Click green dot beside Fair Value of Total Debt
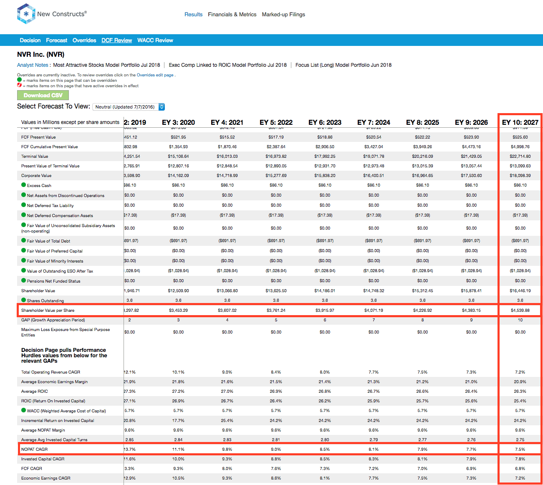Image resolution: width=543 pixels, height=485 pixels. point(24,240)
